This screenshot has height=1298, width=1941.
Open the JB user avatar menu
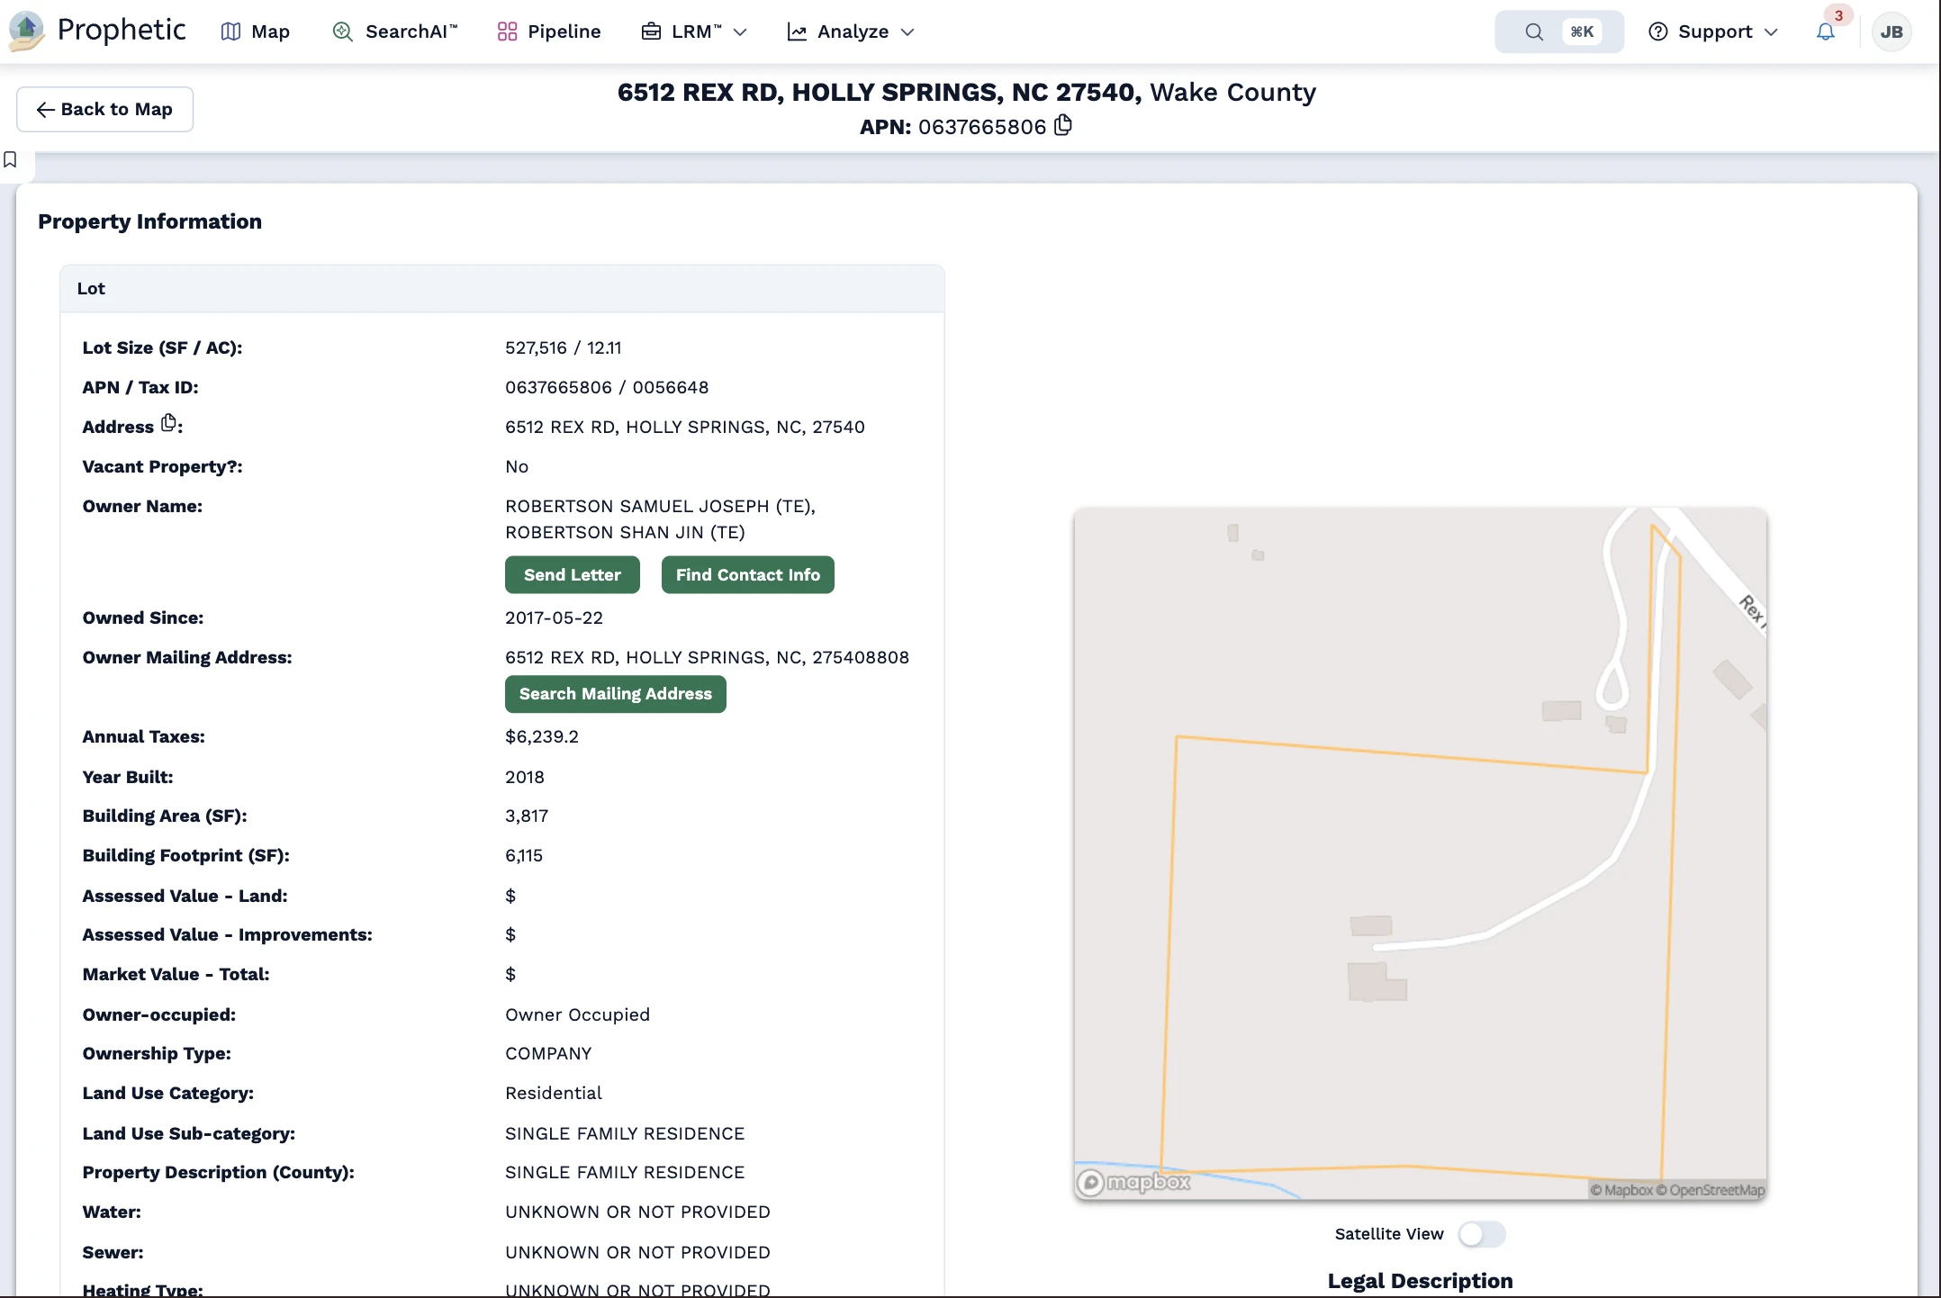[1891, 32]
